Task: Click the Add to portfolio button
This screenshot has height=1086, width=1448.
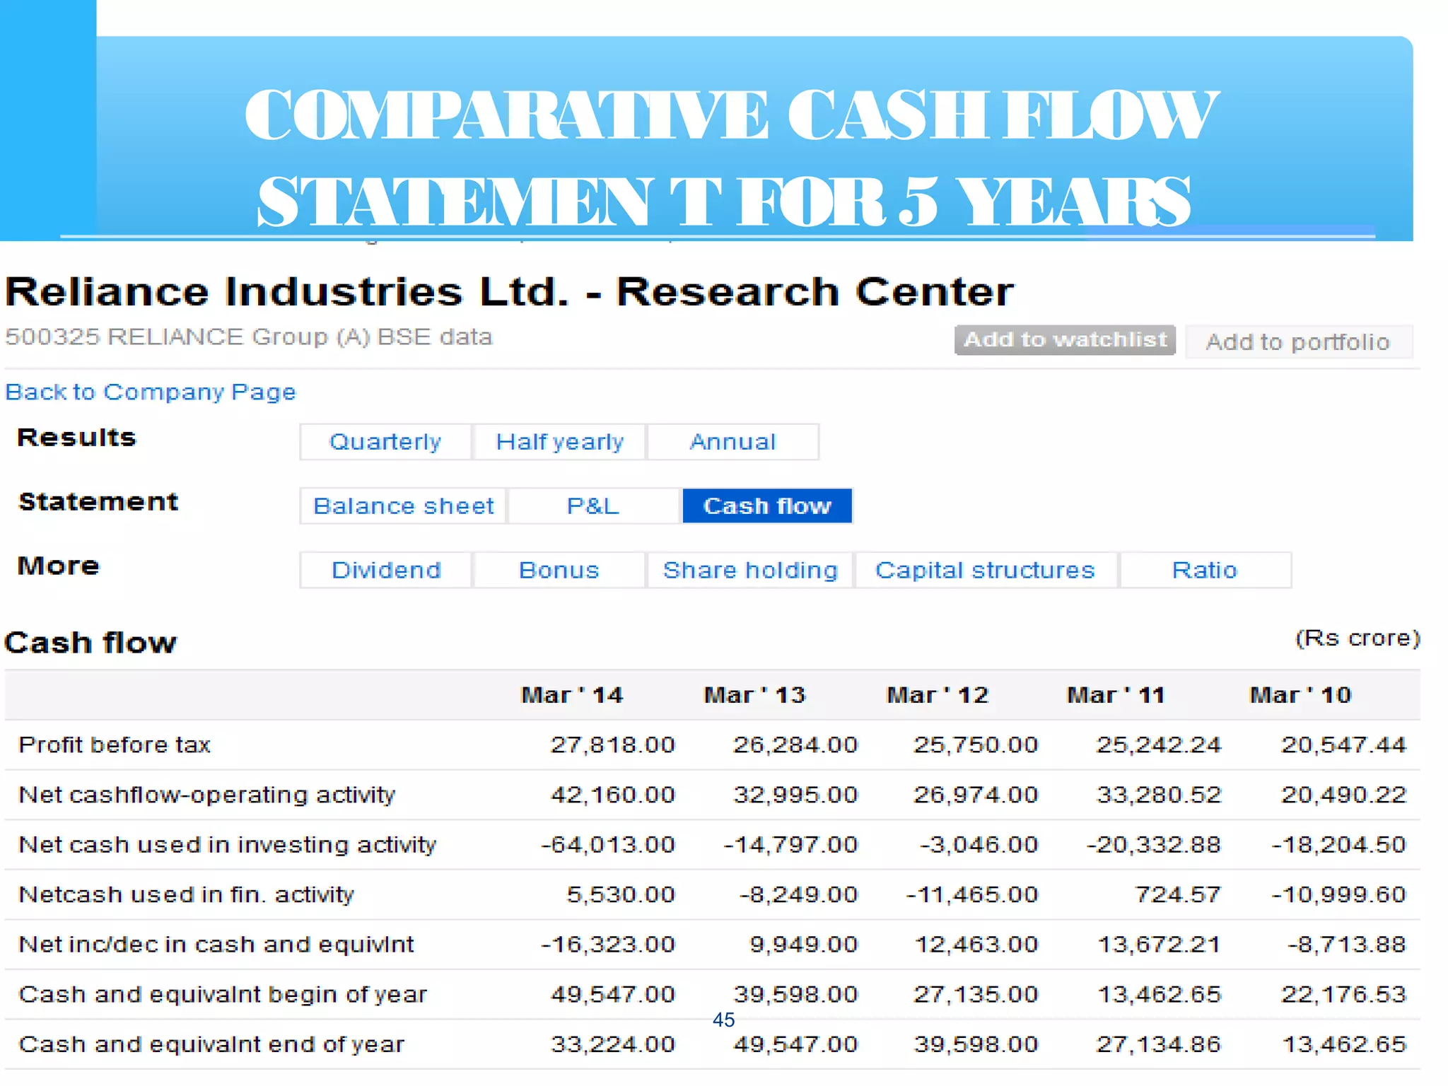Action: (x=1298, y=342)
